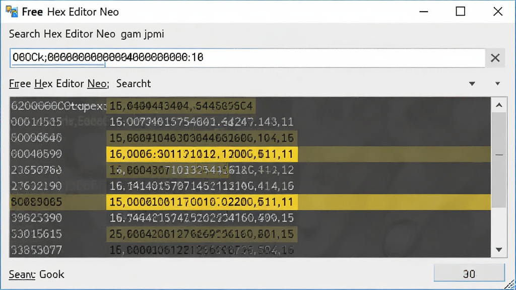Click the vertical scrollbar thumb
Image resolution: width=516 pixels, height=290 pixels.
click(499, 160)
